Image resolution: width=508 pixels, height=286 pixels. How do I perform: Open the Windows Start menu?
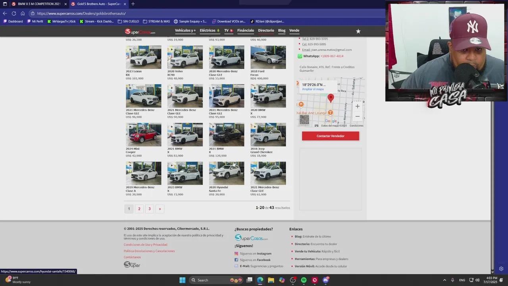[182, 280]
